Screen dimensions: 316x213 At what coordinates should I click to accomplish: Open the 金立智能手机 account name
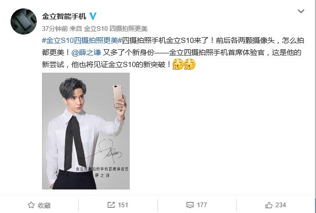point(64,16)
